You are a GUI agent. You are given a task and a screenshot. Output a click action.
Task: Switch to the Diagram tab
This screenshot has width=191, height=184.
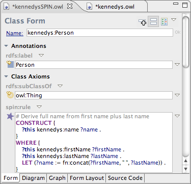point(33,178)
